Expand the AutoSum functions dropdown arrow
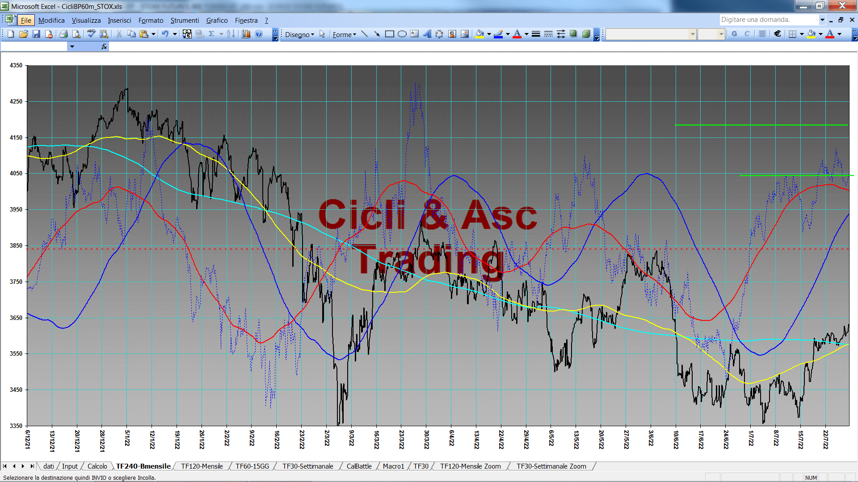 (221, 34)
